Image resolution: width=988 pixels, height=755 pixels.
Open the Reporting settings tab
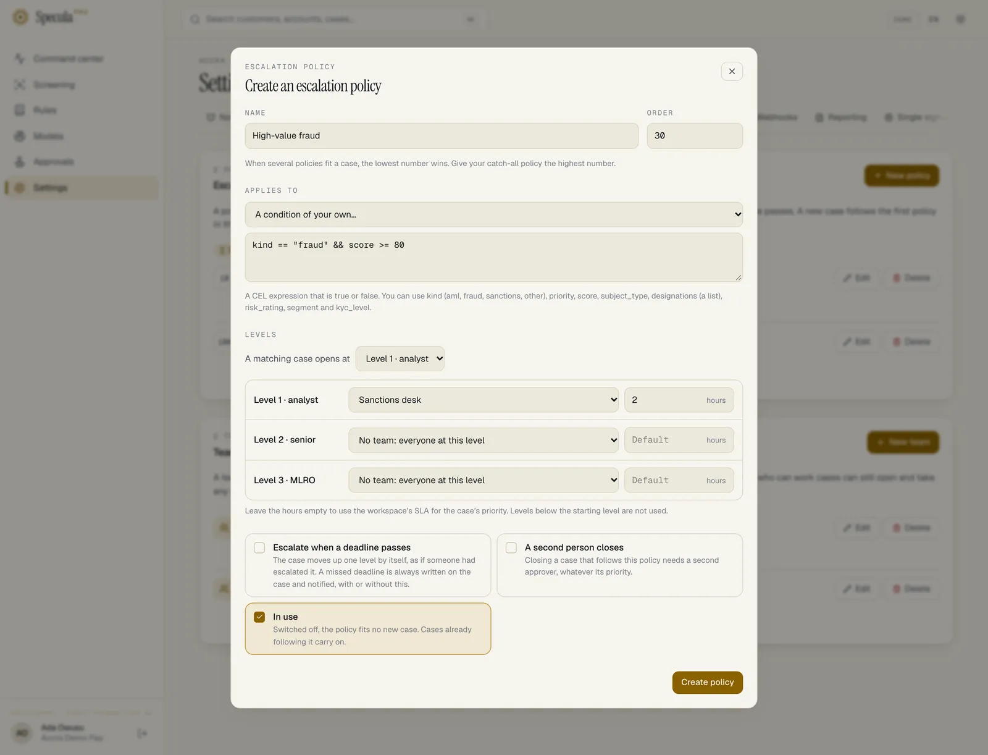point(841,117)
